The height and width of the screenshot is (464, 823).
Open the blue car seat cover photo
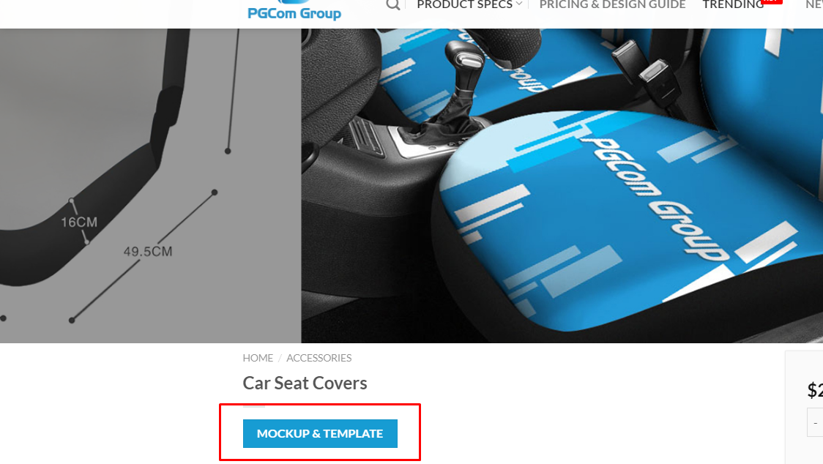(562, 186)
